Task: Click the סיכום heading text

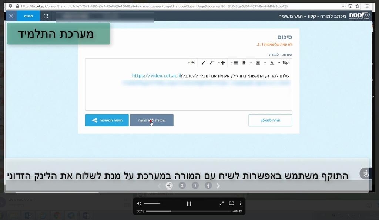Action: 285,37
